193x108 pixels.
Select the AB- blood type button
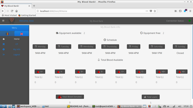pos(182,72)
